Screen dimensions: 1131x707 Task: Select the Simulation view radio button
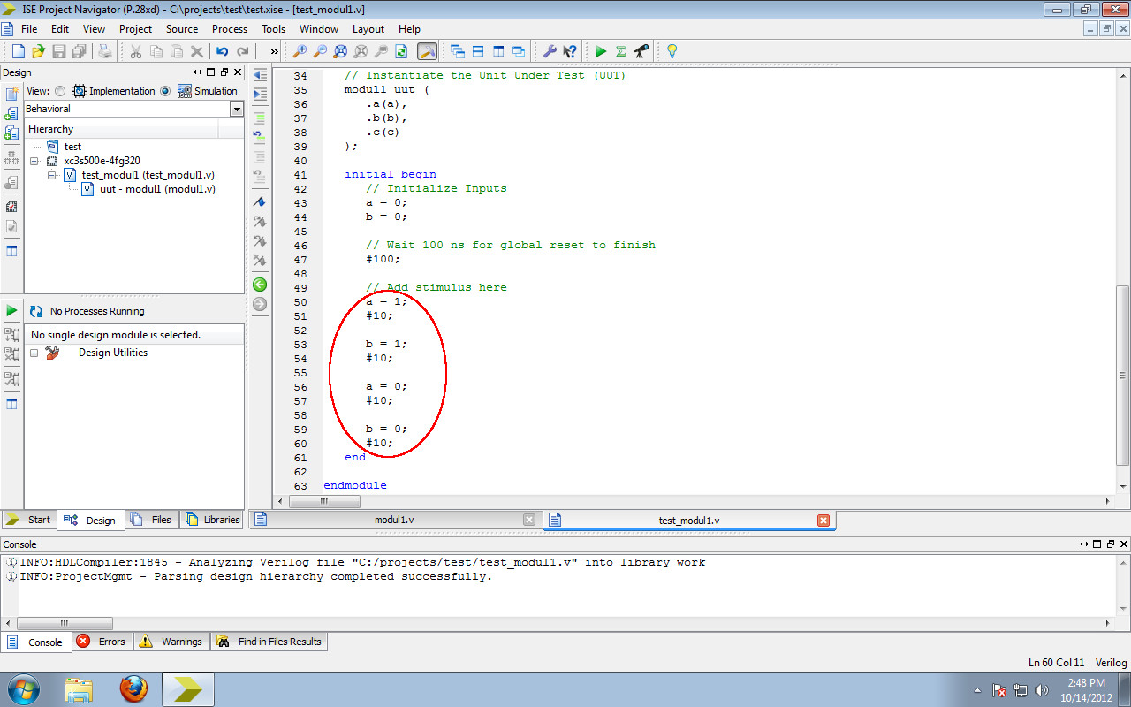(x=166, y=90)
